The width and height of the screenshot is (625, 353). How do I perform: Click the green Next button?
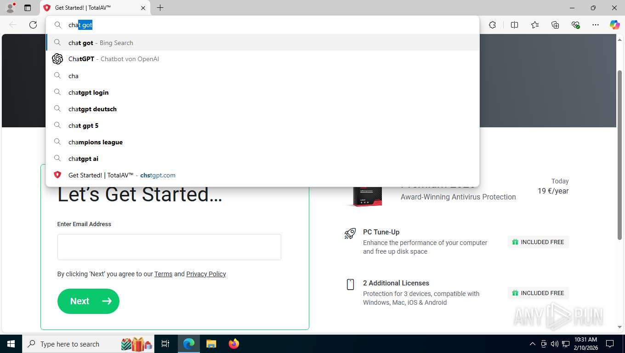88,301
